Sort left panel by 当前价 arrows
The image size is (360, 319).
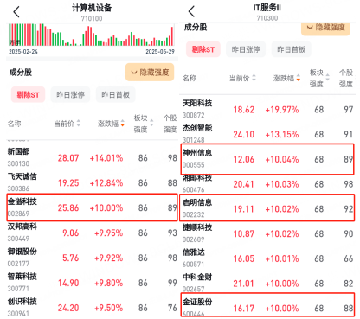tap(78, 124)
